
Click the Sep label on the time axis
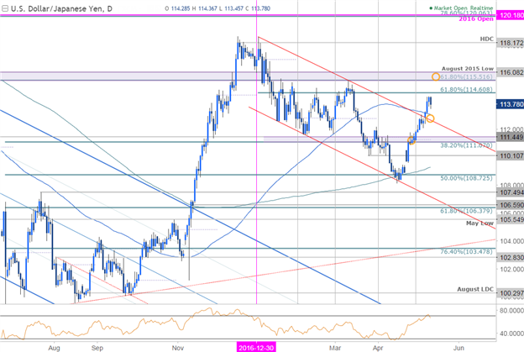tap(97, 348)
